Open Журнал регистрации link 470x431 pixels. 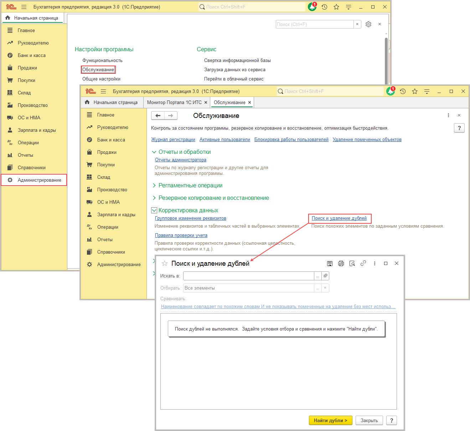pyautogui.click(x=173, y=139)
